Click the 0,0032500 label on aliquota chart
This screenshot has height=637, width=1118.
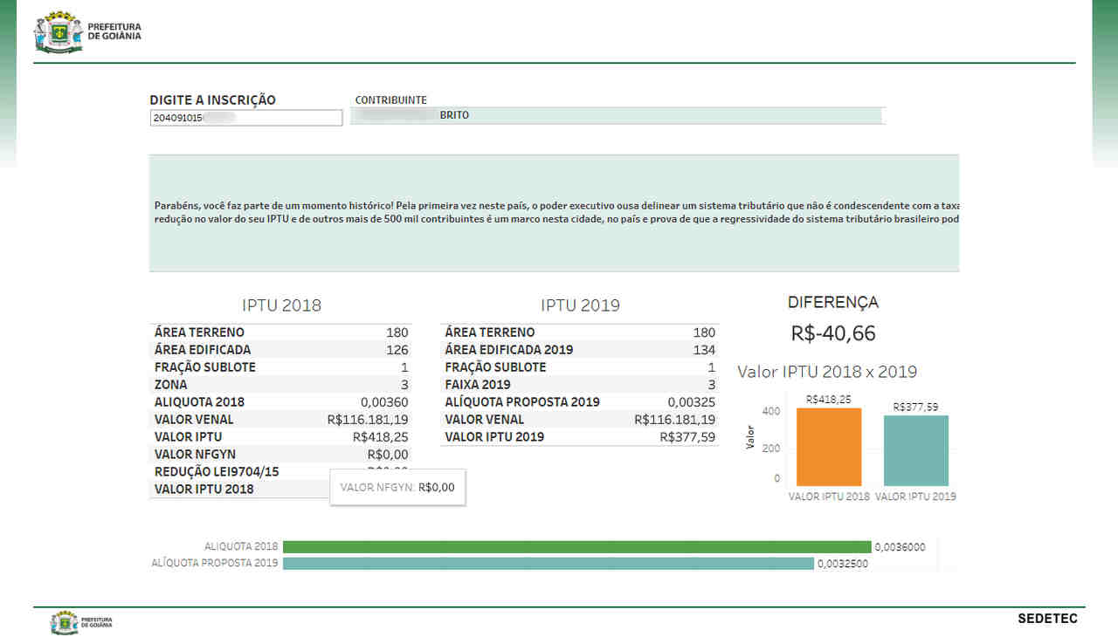coord(843,564)
